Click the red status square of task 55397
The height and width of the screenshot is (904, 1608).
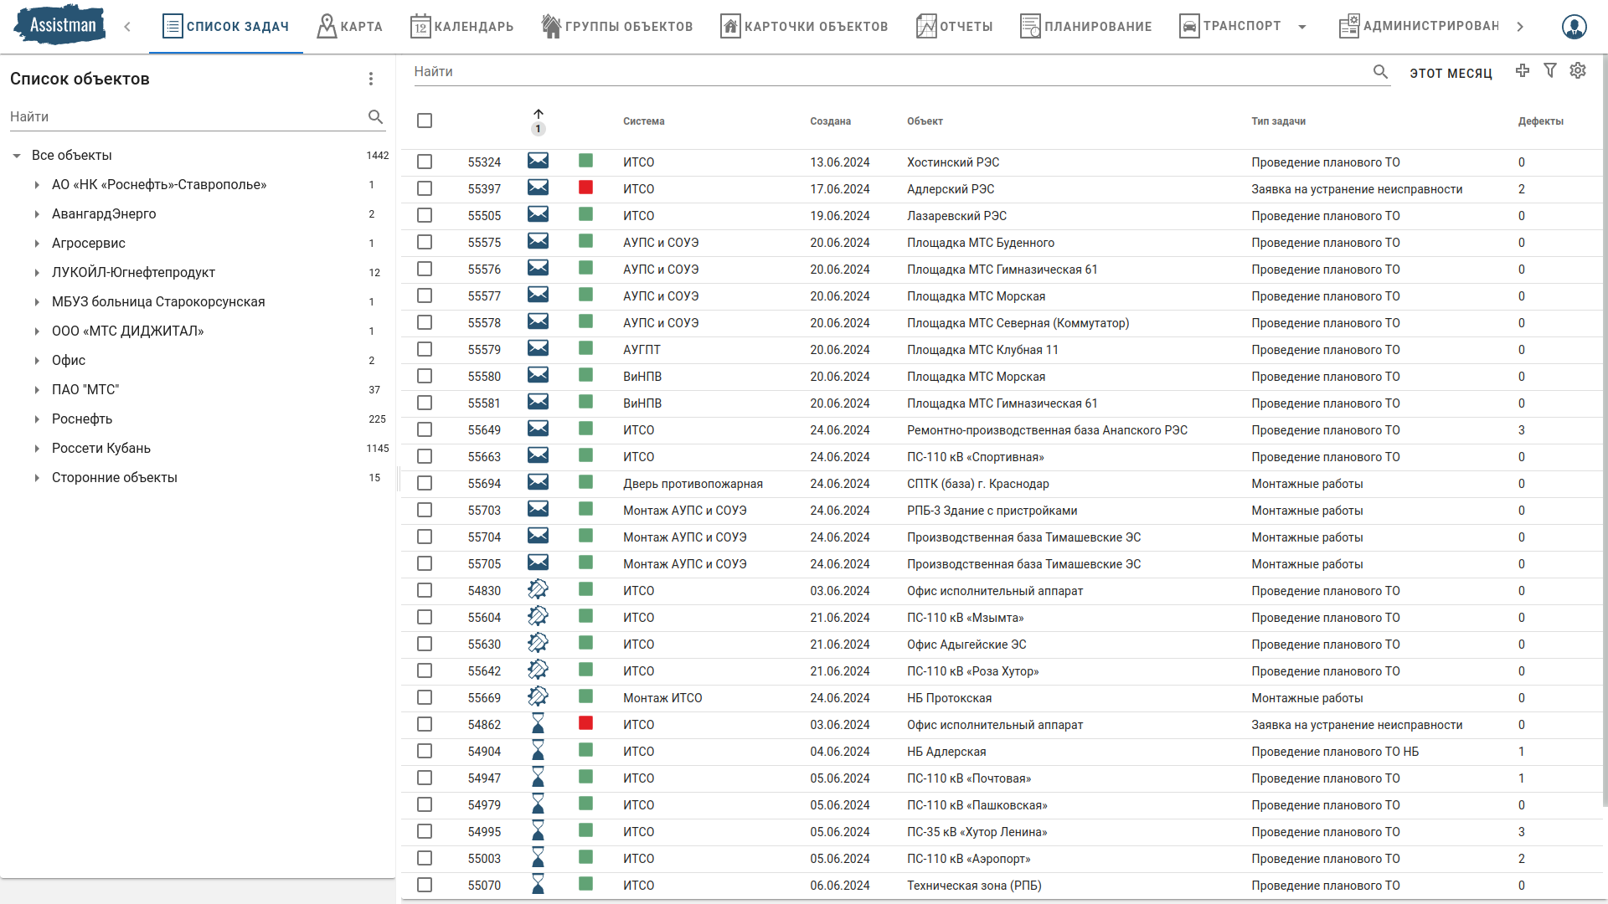[x=585, y=188]
